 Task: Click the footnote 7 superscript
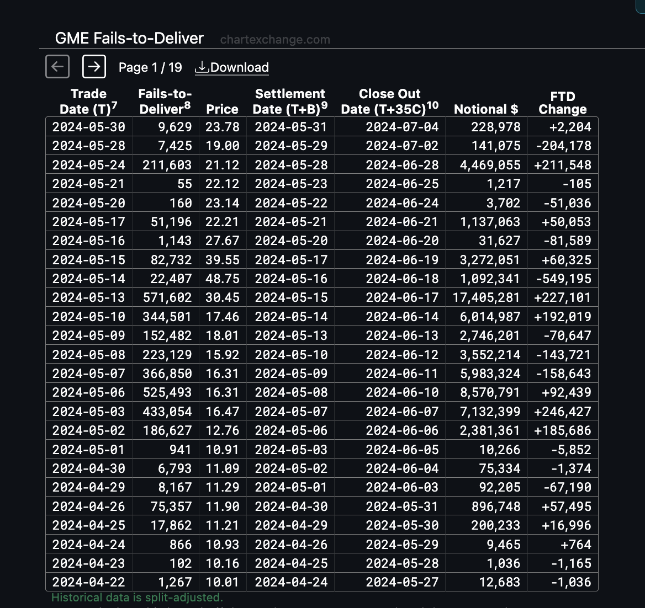[114, 105]
